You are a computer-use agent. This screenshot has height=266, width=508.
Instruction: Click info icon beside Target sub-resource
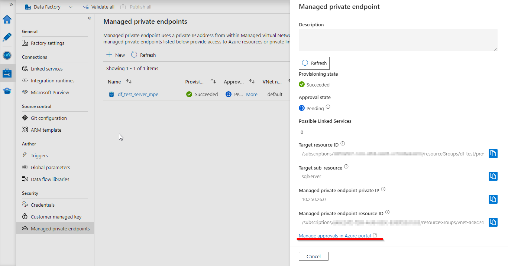pos(346,167)
